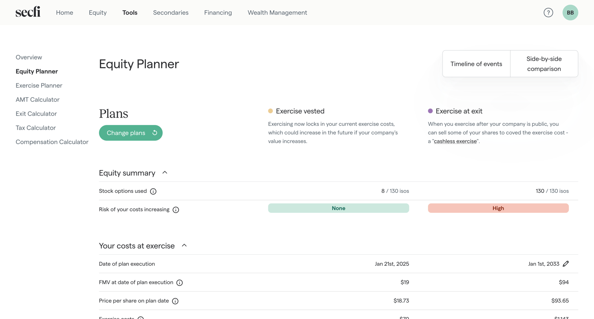The width and height of the screenshot is (594, 319).
Task: Follow the cashless exercise link
Action: 455,141
